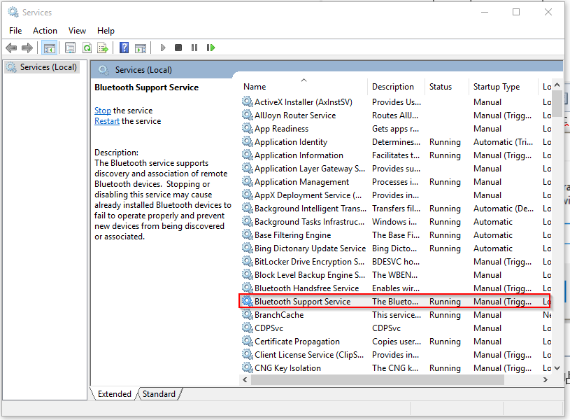The width and height of the screenshot is (570, 420).
Task: Click Services (Local) header in details pane
Action: pyautogui.click(x=143, y=70)
